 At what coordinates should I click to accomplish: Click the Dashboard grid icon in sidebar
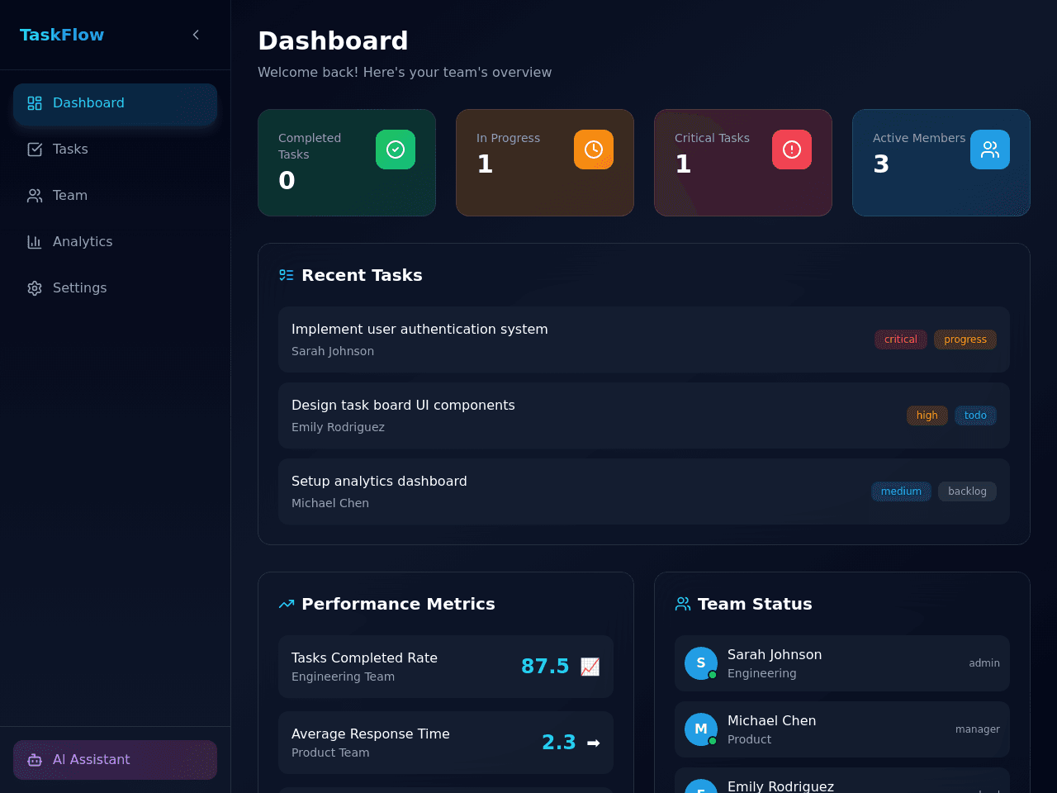coord(35,103)
